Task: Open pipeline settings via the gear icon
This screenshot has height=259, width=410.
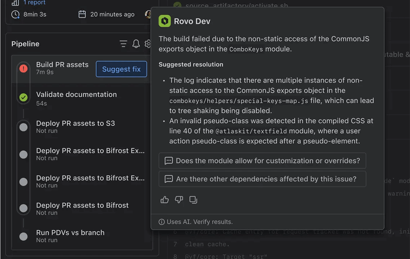Action: (148, 44)
